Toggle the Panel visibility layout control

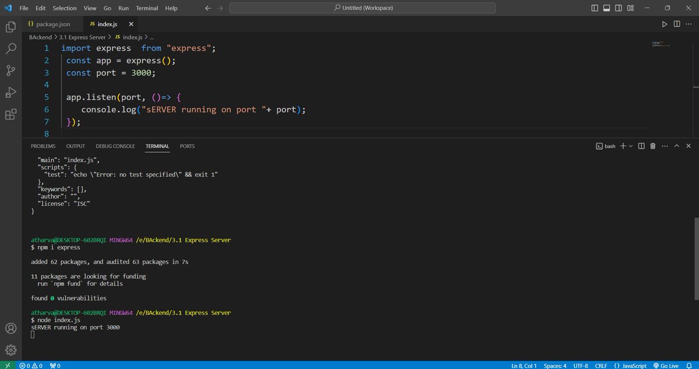coord(606,8)
